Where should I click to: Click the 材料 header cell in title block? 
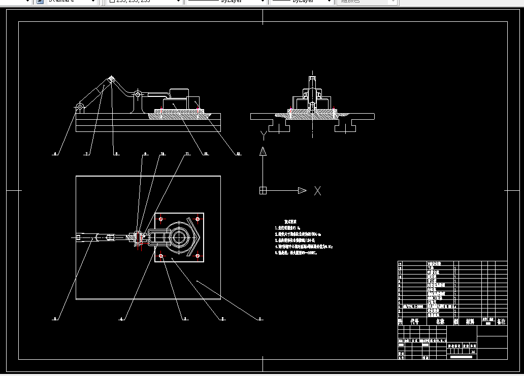click(470, 322)
